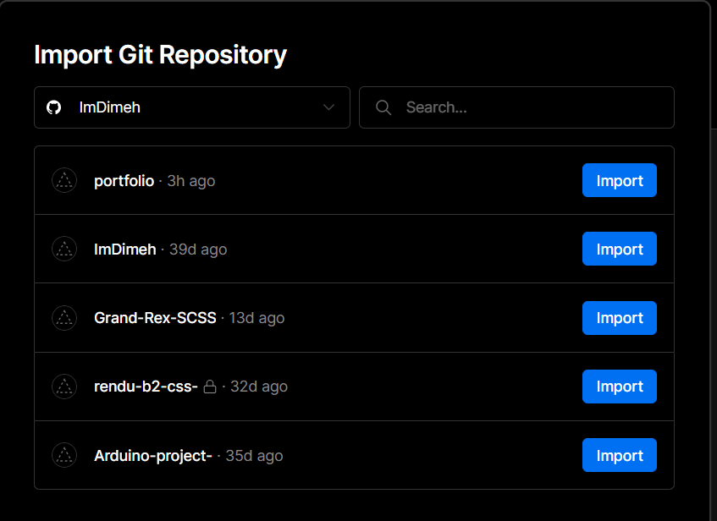
Task: Open the ImDimeh account dropdown
Action: [x=191, y=107]
